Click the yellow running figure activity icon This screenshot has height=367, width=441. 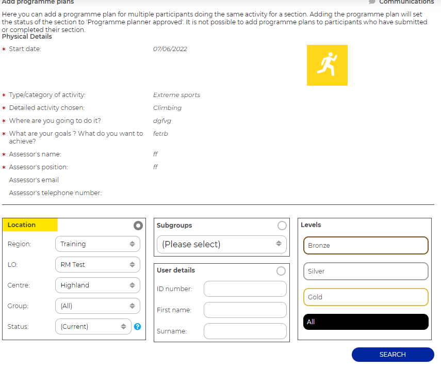(x=327, y=65)
